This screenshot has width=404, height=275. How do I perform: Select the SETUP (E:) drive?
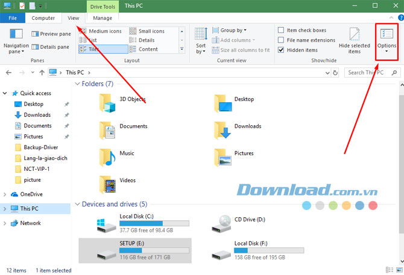click(x=135, y=250)
